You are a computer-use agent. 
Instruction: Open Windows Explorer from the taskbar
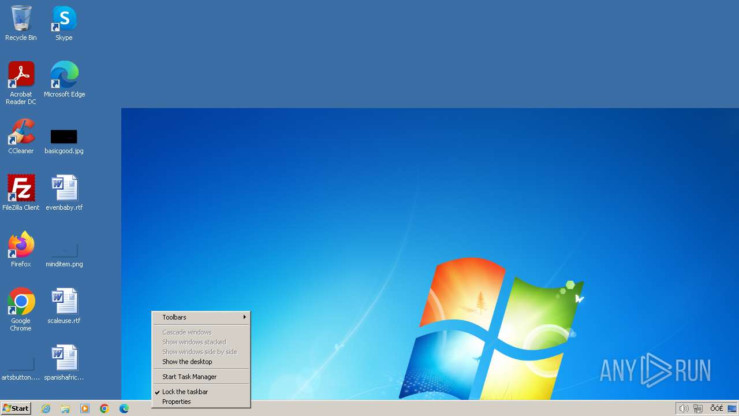click(65, 408)
